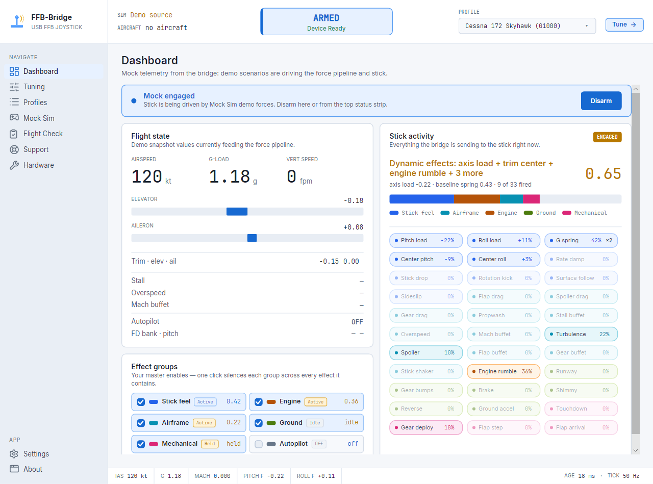Viewport: 653px width, 484px height.
Task: Open Hardware via its wrench icon
Action: (x=14, y=165)
